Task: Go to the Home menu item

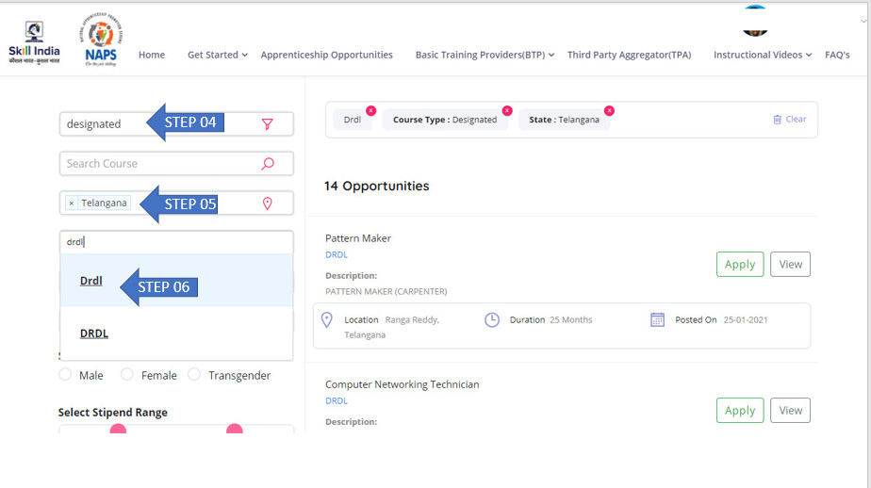Action: (x=152, y=55)
